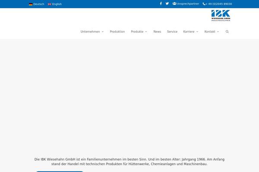Call the number +49 (0)2045 89030
The height and width of the screenshot is (172, 259).
click(219, 4)
